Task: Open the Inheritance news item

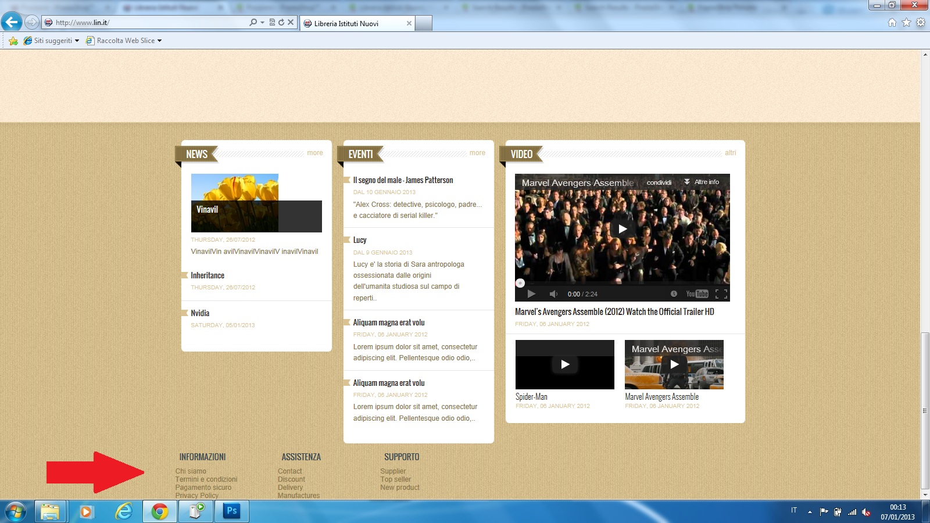Action: (x=208, y=275)
